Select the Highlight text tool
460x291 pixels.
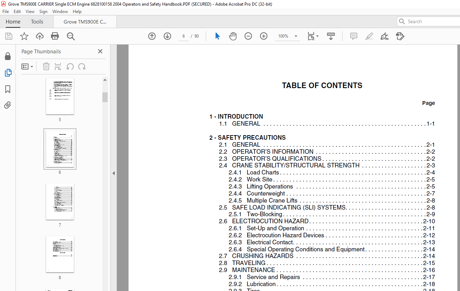[369, 36]
